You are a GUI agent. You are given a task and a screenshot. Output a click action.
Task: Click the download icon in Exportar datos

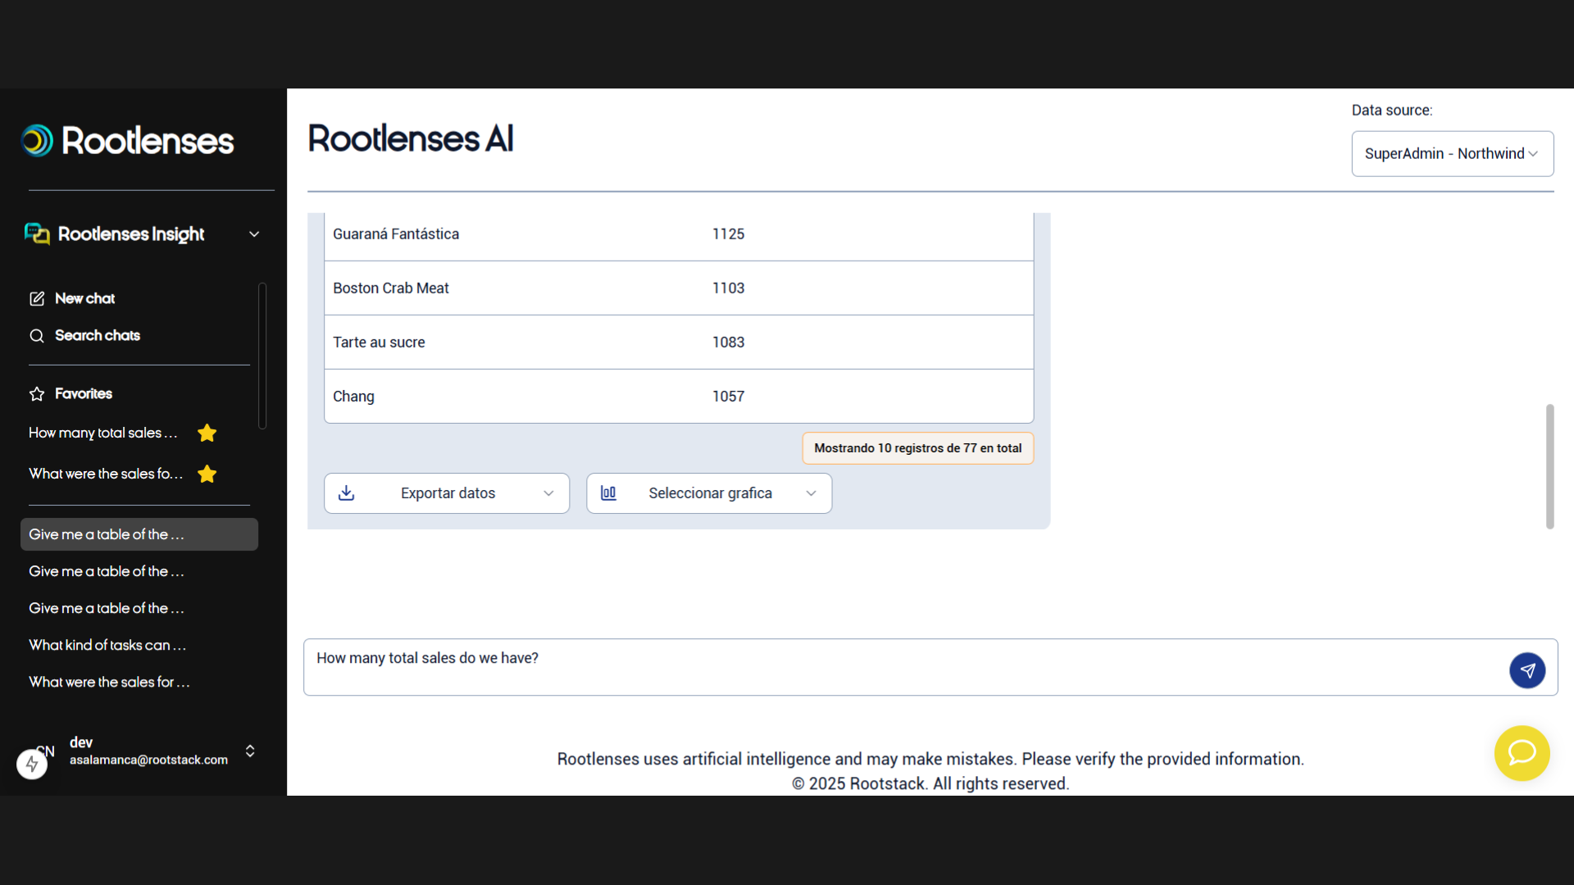pos(347,492)
